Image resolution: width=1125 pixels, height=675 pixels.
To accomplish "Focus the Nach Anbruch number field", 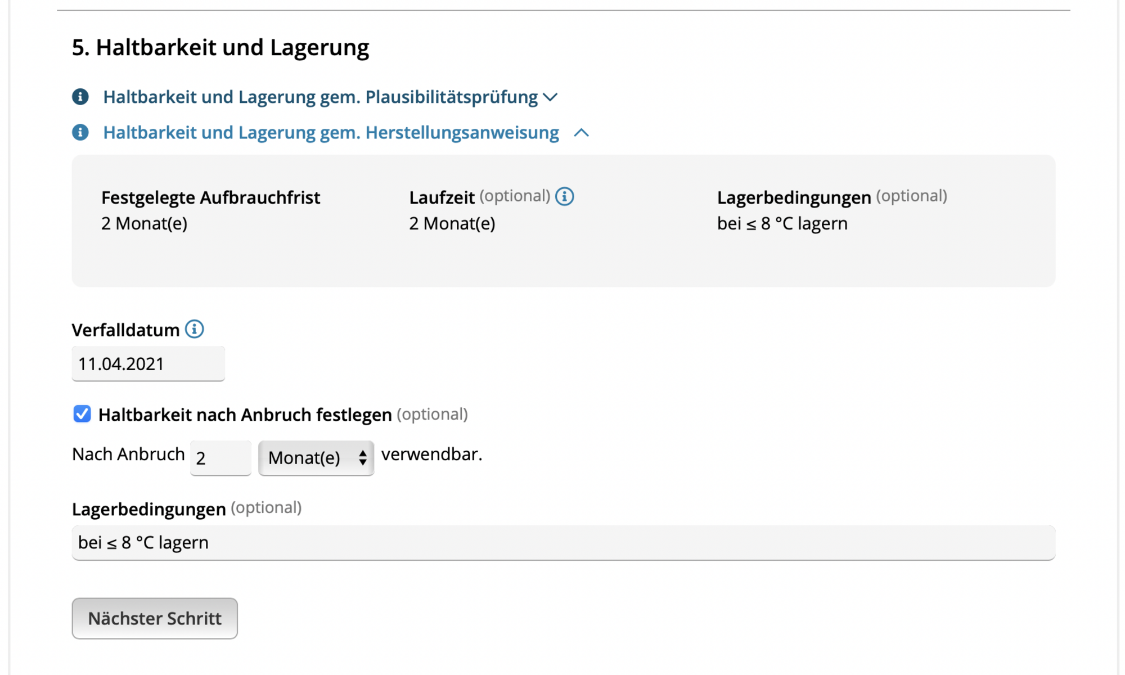I will point(220,458).
